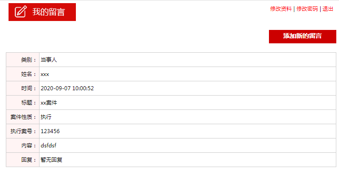Select the 案件性质 label cell
Screen dimensions: 339x176
[23, 117]
